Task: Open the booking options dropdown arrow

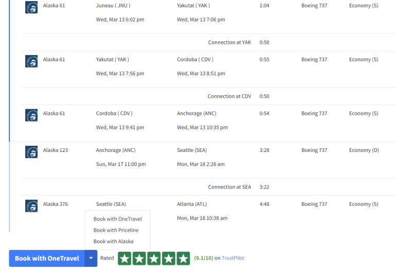Action: pos(91,259)
